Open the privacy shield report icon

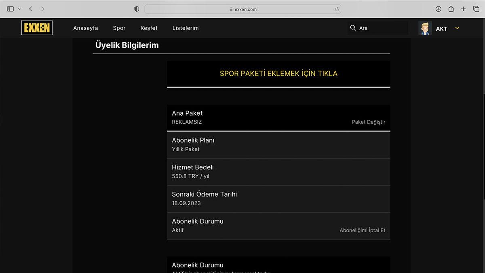tap(137, 9)
